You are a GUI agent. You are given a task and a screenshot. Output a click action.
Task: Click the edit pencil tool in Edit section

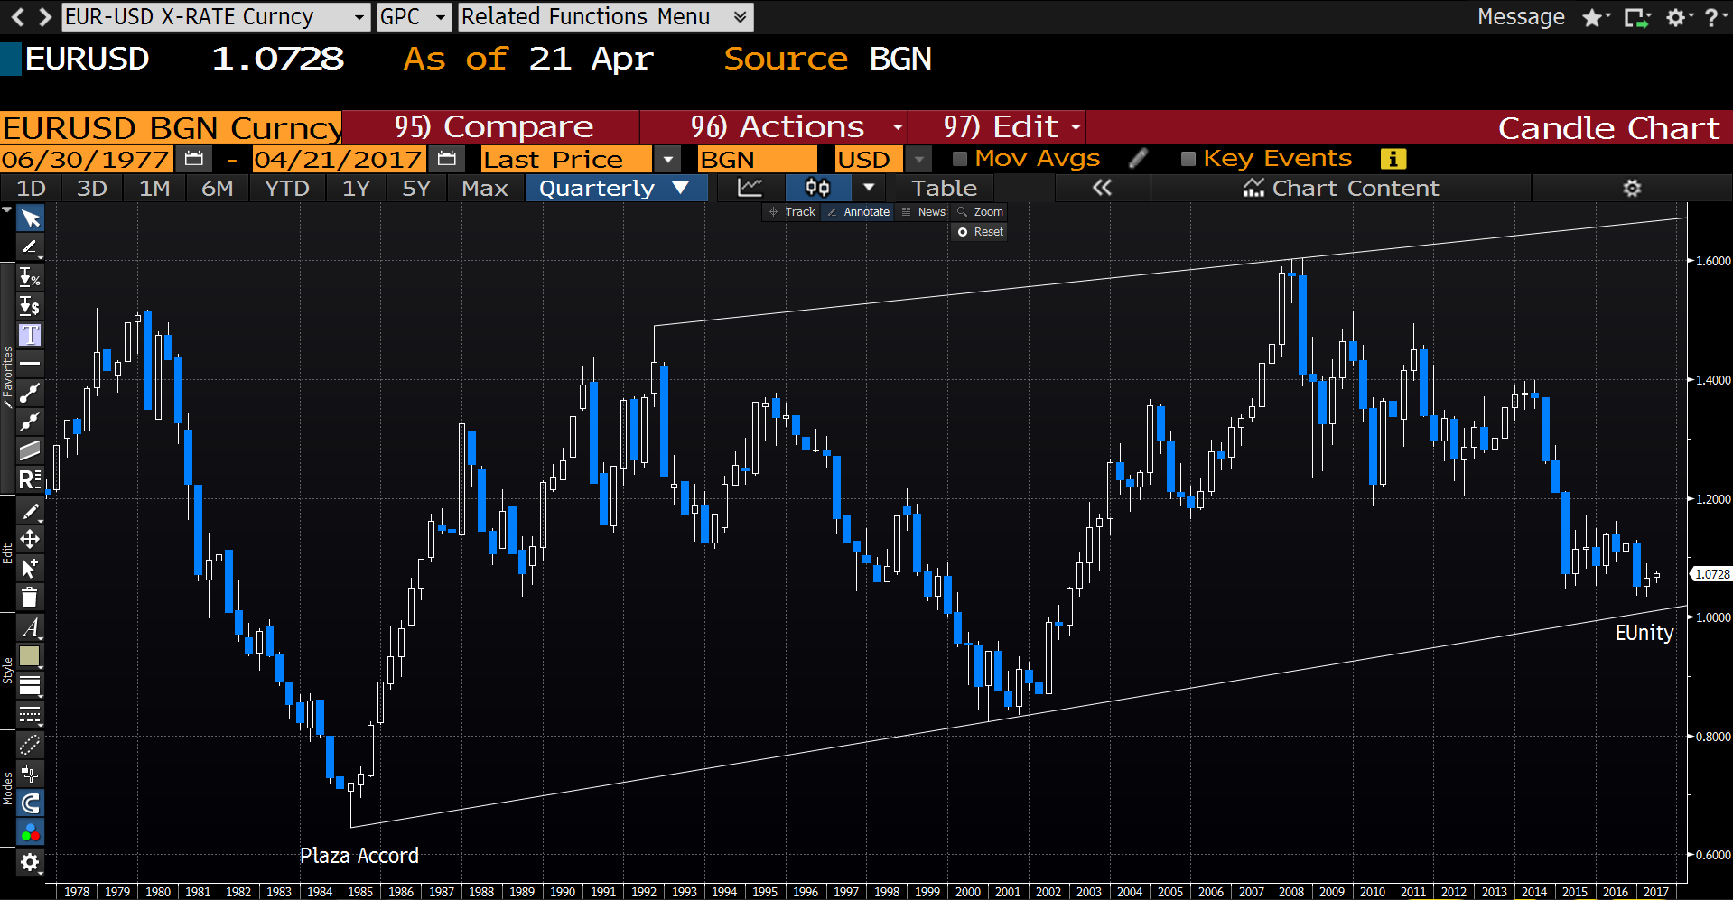30,511
